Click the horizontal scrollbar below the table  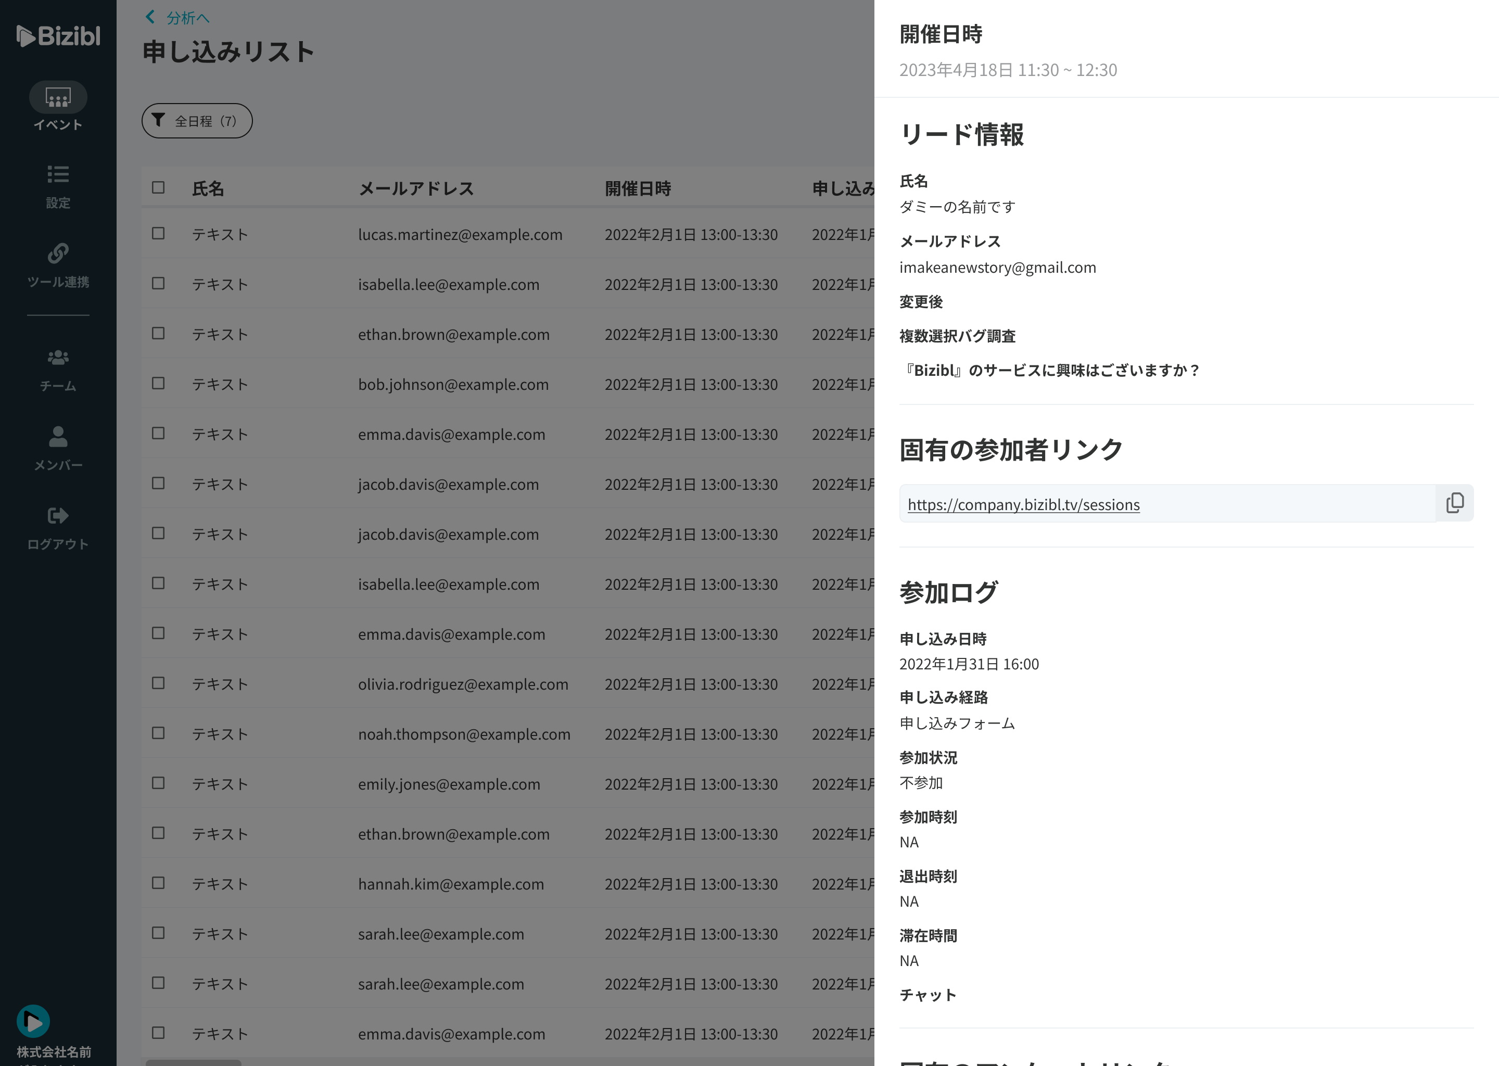[194, 1062]
